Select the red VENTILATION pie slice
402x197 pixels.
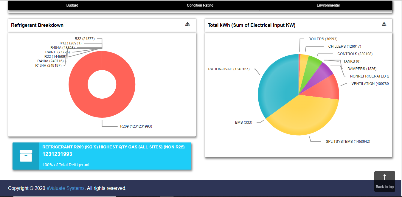(x=328, y=88)
